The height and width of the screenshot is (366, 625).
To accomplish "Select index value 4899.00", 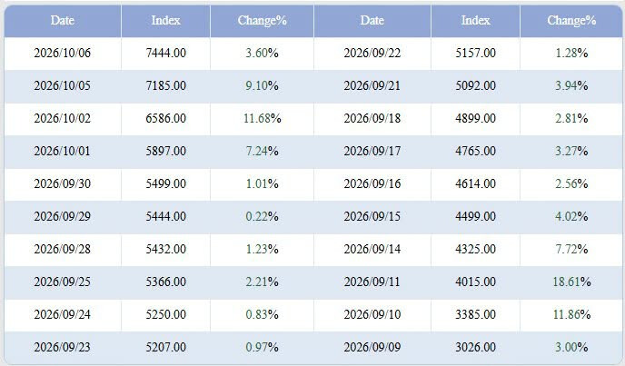I will point(475,118).
